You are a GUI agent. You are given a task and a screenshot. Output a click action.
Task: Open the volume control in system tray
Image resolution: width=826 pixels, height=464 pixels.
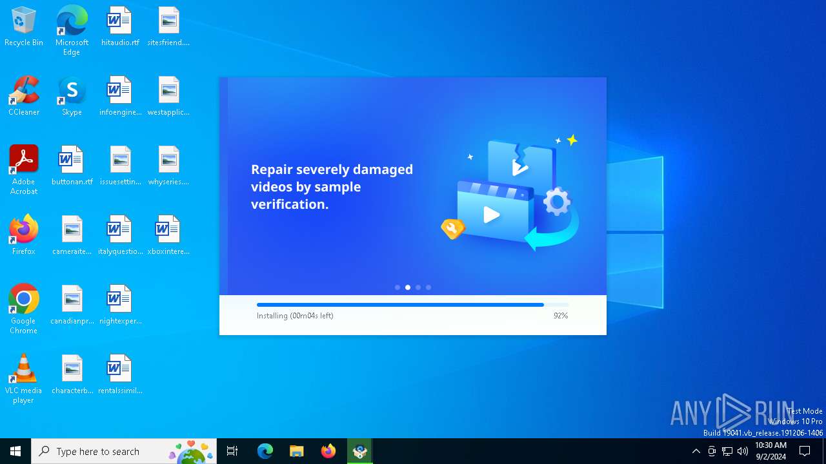tap(743, 451)
